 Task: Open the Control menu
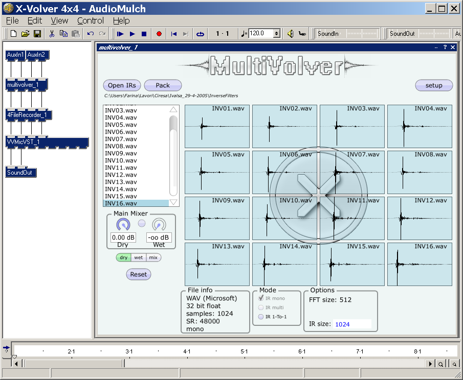click(91, 20)
